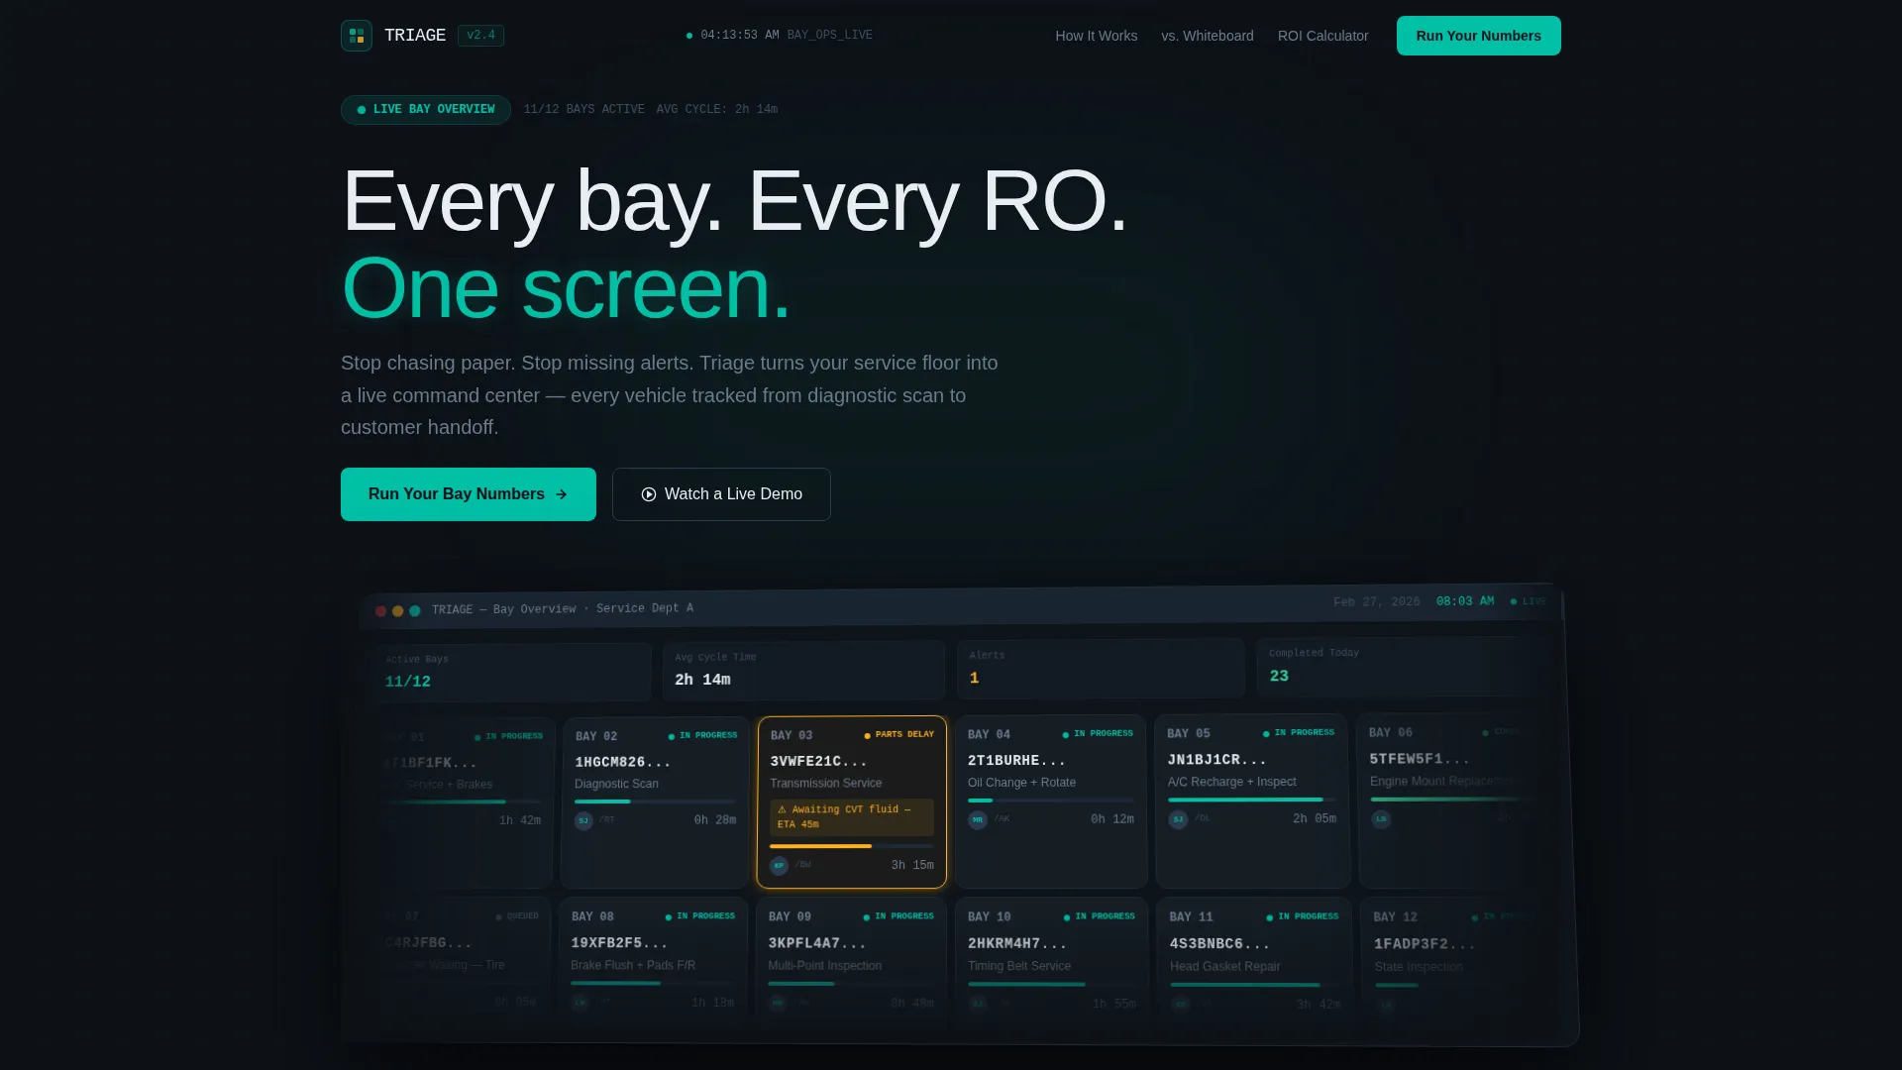The height and width of the screenshot is (1070, 1902).
Task: Click the LIVE indicator in dashboard header
Action: (x=1528, y=601)
